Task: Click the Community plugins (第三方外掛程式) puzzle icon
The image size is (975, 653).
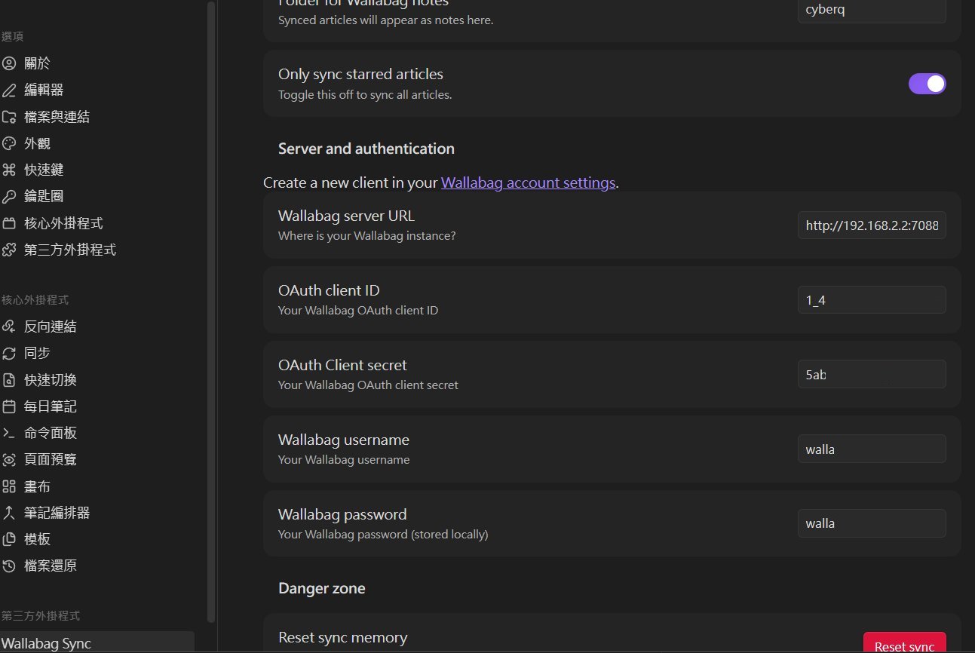Action: 9,250
